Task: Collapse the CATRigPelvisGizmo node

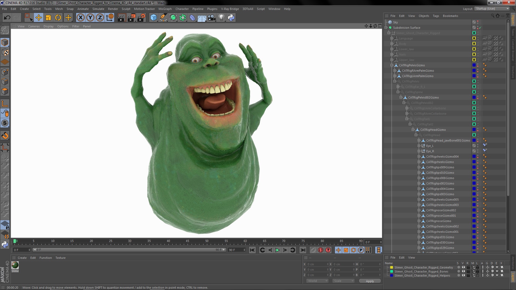Action: [392, 65]
